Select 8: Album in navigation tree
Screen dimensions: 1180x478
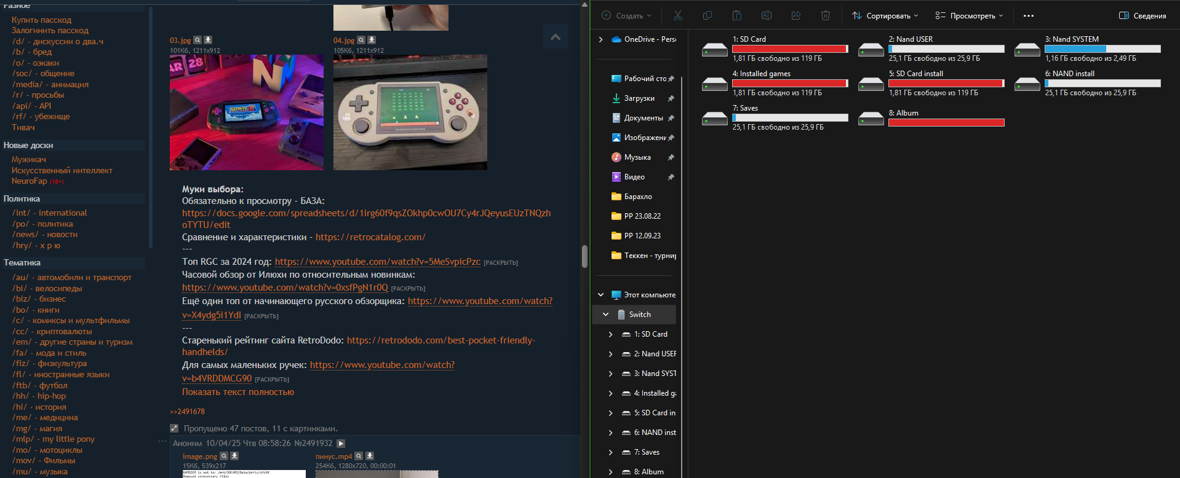[643, 472]
